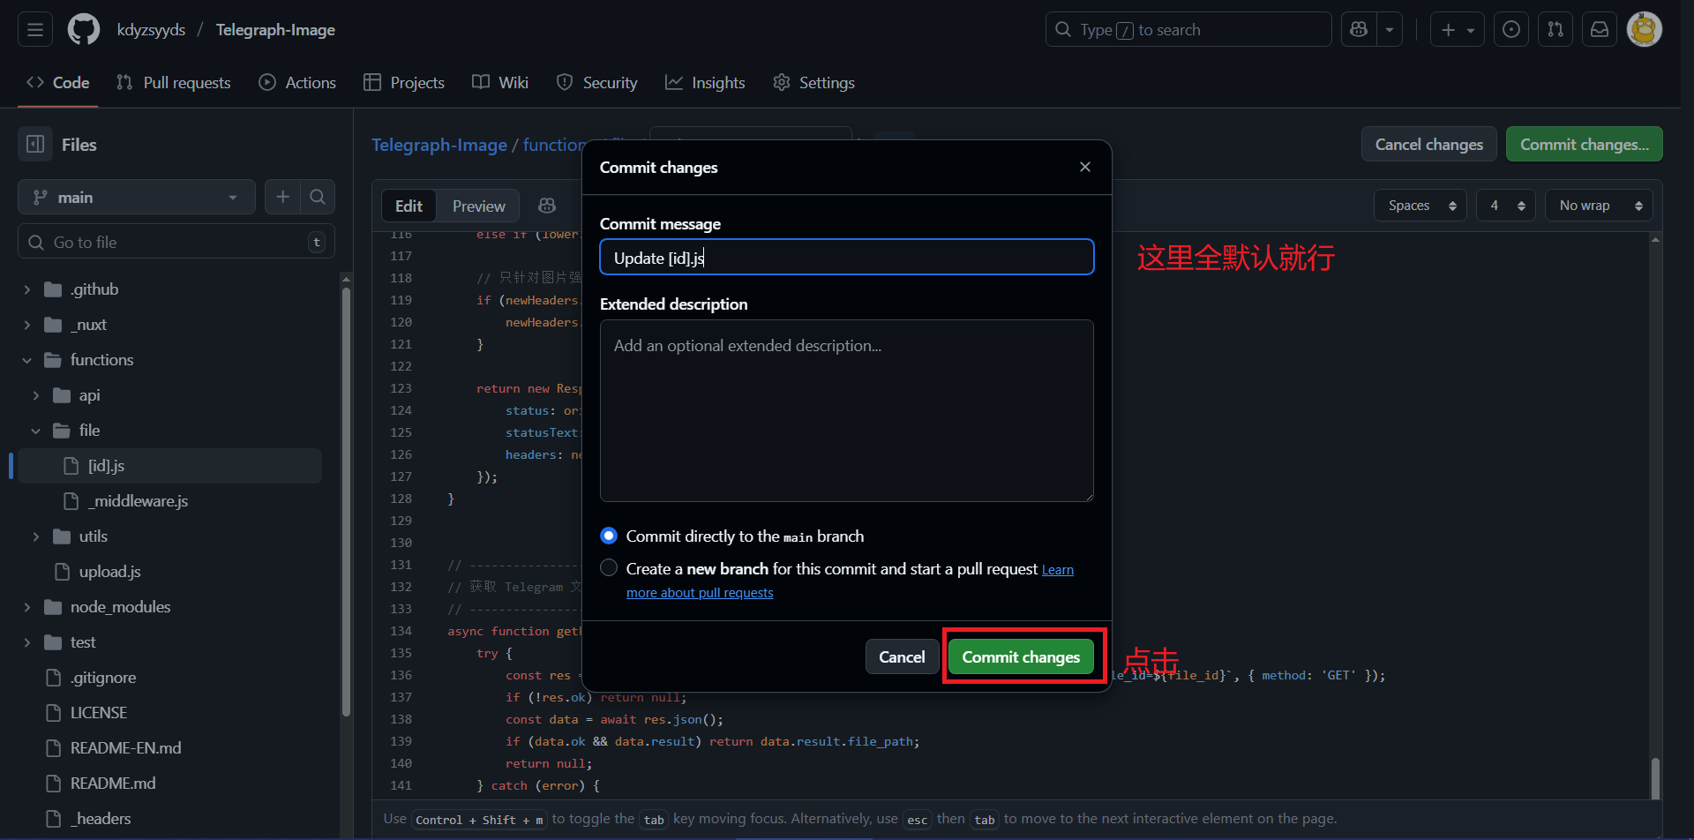Open the issues icon in the header
Screen dimensions: 1694x840
(1511, 30)
